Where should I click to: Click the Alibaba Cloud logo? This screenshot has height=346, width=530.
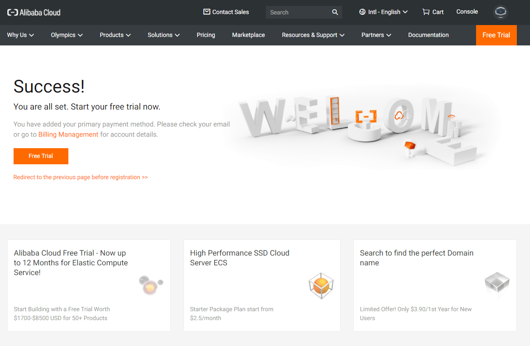click(x=34, y=12)
